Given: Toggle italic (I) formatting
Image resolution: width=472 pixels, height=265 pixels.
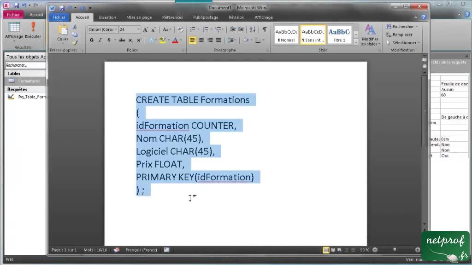Looking at the screenshot, I should [100, 40].
